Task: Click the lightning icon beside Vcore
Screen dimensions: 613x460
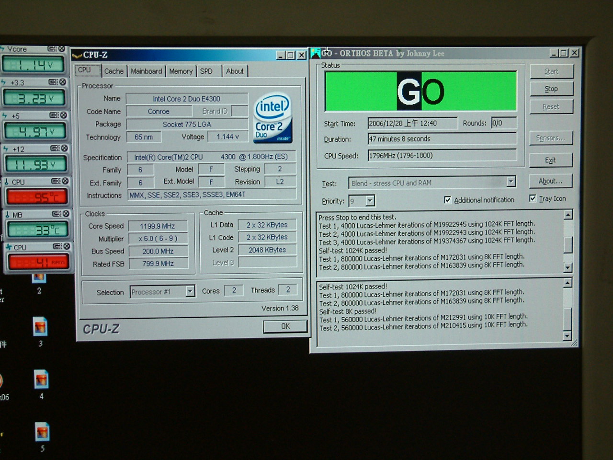Action: tap(2, 49)
